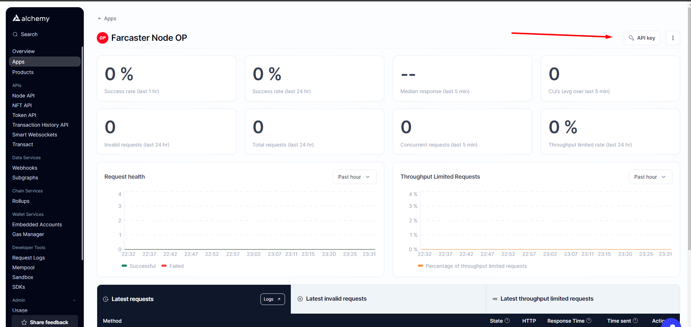Screen dimensions: 691x327
Task: Click the external link arrow on Logs
Action: pyautogui.click(x=279, y=299)
